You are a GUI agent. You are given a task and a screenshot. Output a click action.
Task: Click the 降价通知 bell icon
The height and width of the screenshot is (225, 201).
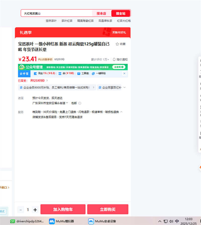[x=114, y=59]
